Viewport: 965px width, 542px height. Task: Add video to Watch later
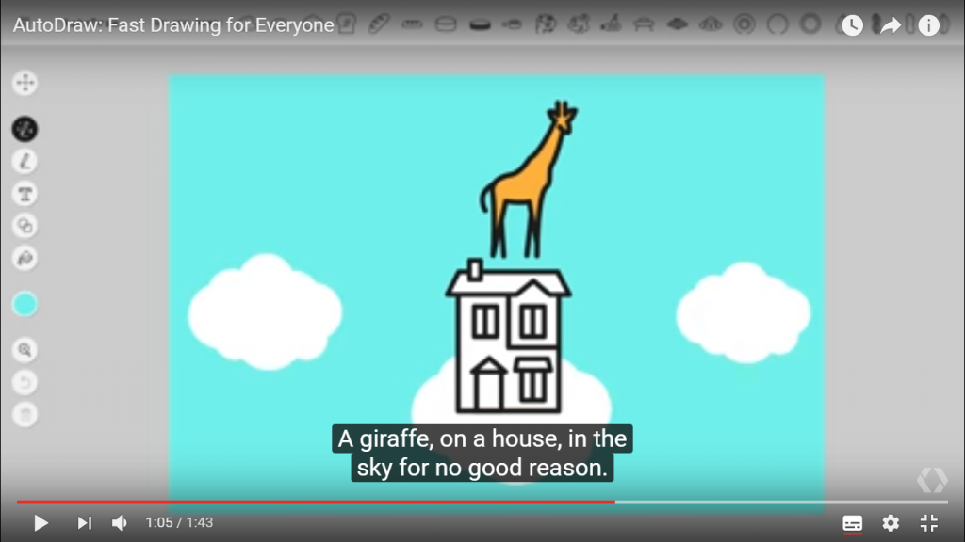(852, 25)
